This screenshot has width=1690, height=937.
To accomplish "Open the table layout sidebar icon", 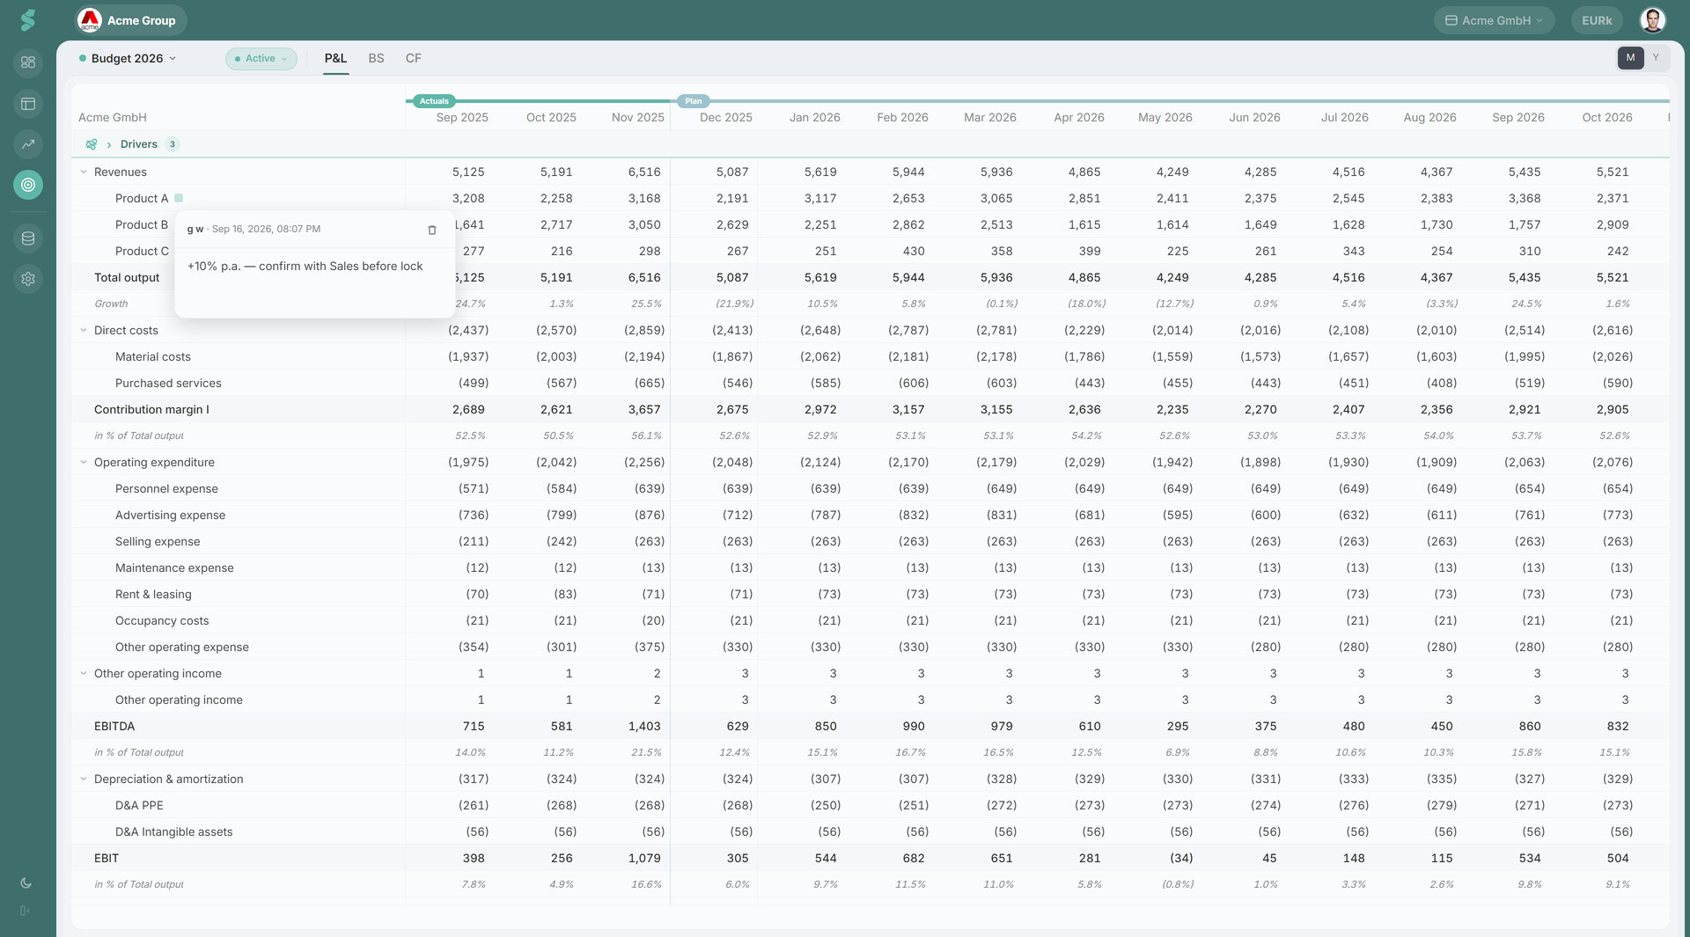I will [28, 104].
